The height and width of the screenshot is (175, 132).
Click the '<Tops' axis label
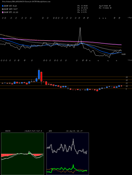tap(130, 18)
